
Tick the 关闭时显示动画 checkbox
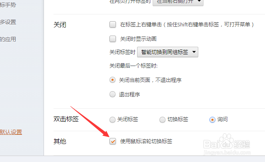[113, 39]
